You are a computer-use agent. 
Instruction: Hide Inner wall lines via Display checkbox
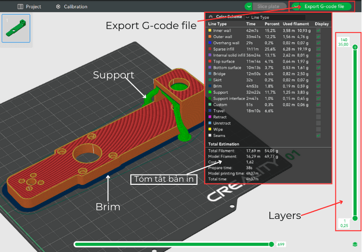319,31
